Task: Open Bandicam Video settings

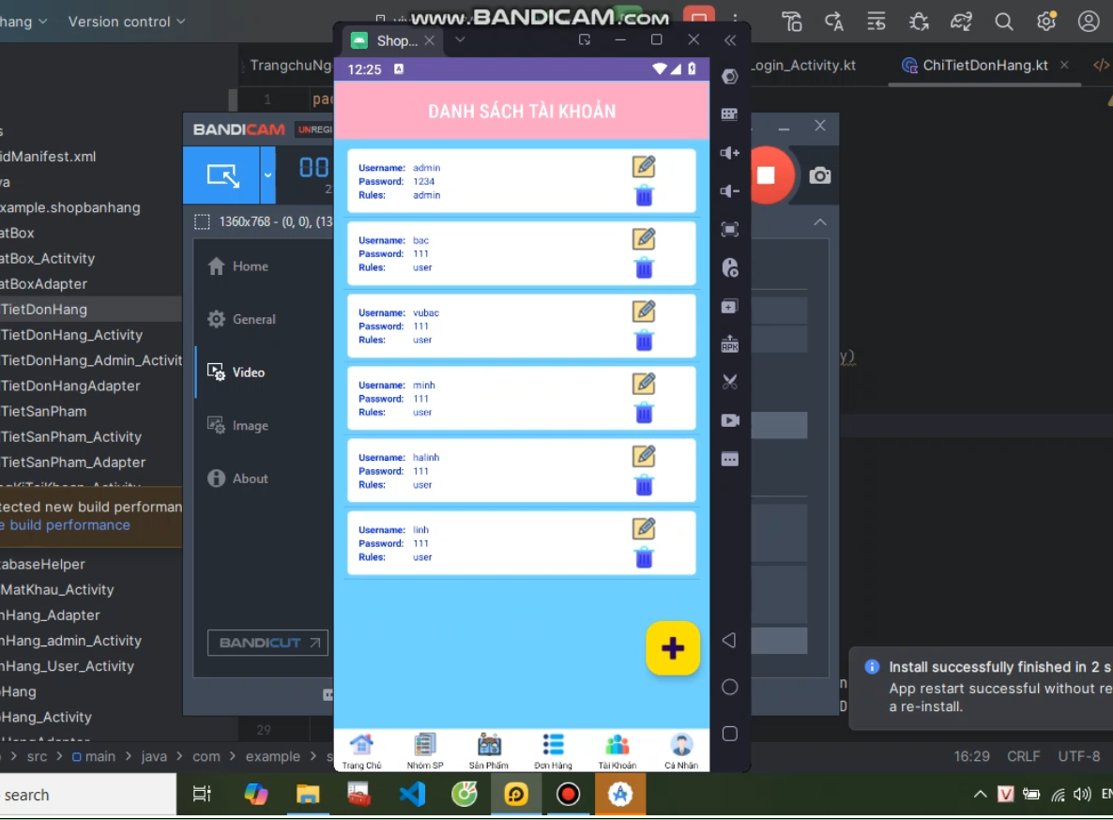Action: click(x=236, y=372)
